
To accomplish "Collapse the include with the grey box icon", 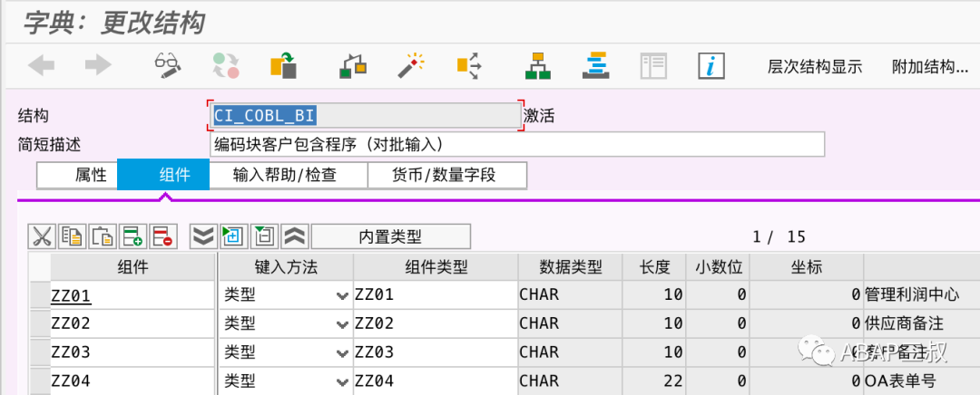I will coord(264,236).
